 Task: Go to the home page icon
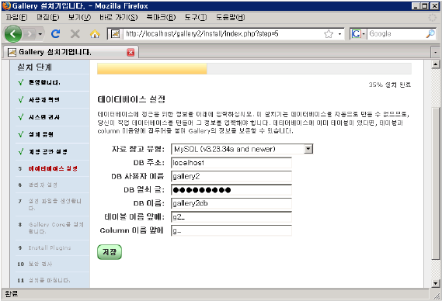tap(95, 34)
